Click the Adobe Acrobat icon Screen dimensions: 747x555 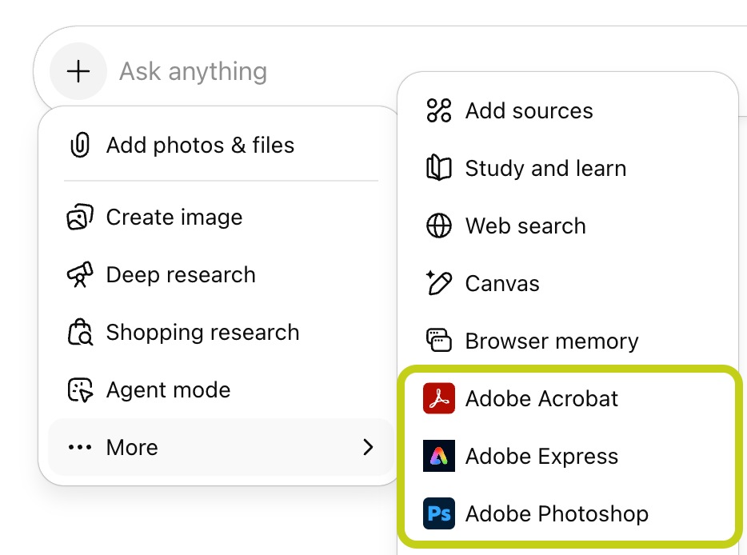point(437,398)
